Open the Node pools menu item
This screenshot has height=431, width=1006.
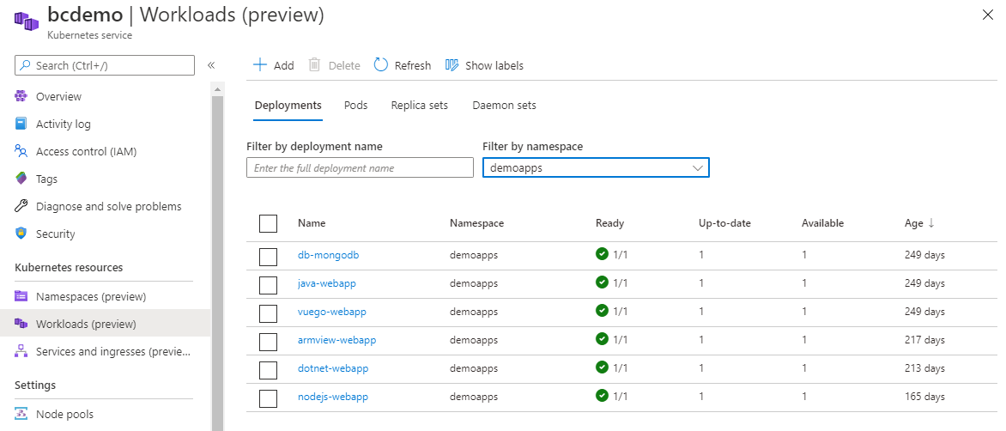(x=64, y=415)
